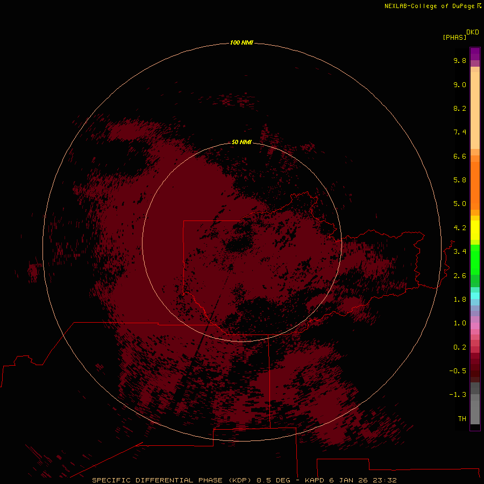
Task: Click the 2.6 legend value
Action: pyautogui.click(x=460, y=275)
